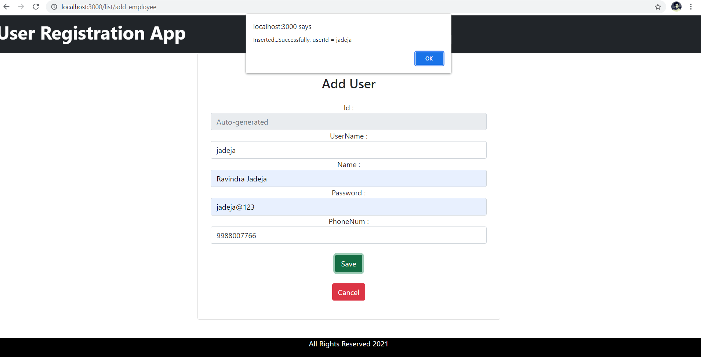Image resolution: width=701 pixels, height=357 pixels.
Task: Click the 'Password :' label
Action: (x=349, y=193)
